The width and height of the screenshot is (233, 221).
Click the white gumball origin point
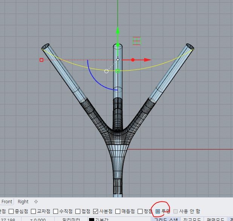tap(118, 60)
